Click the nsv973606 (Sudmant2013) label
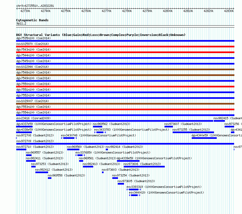242x214 pixels. click(x=142, y=164)
